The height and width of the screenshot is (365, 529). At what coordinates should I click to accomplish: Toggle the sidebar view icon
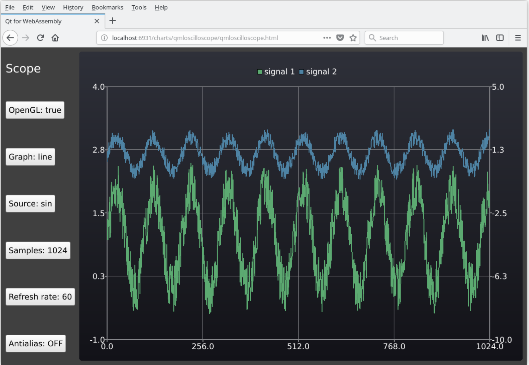[500, 38]
